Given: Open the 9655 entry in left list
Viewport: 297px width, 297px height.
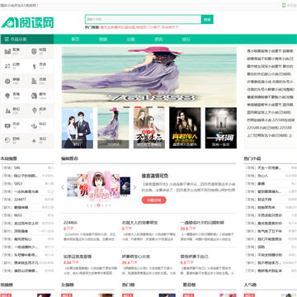Looking at the screenshot, I should [x=18, y=215].
